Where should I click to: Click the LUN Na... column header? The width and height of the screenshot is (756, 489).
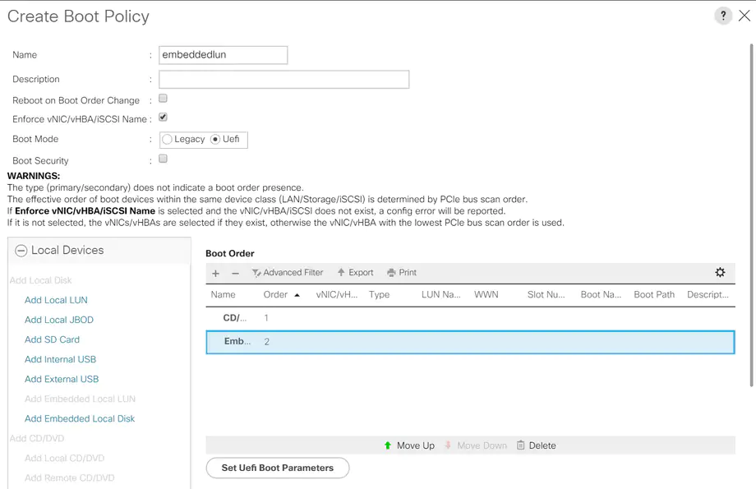(x=440, y=295)
